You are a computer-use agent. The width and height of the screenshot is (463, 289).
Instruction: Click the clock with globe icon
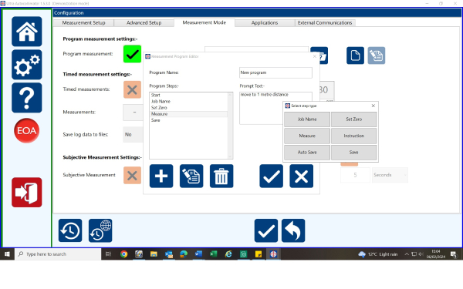(100, 230)
